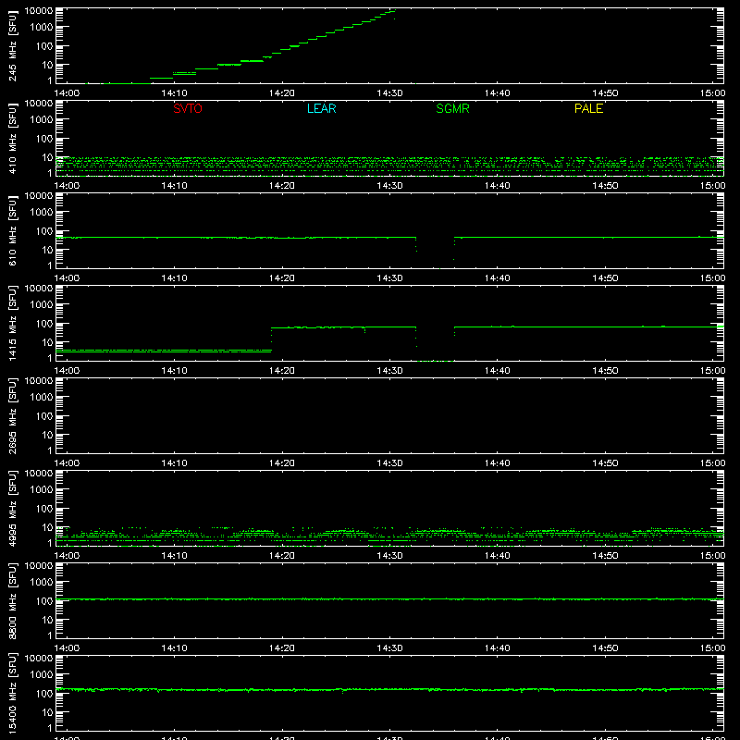Screen dimensions: 740x740
Task: Click 14:20 time label below 1415 MHz plot
Action: (282, 371)
